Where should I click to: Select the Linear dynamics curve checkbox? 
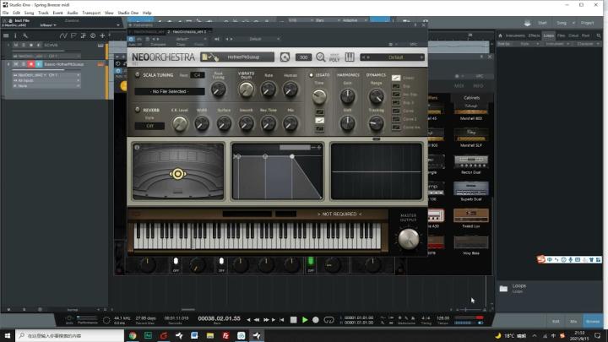coord(396,78)
